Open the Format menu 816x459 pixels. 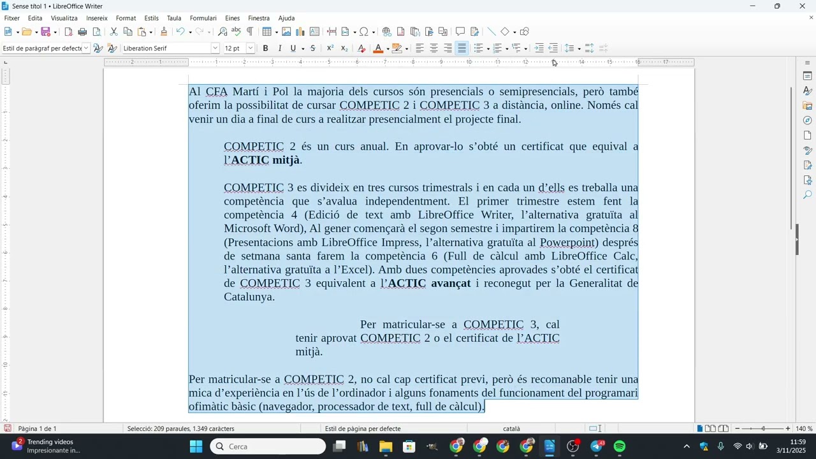point(126,18)
